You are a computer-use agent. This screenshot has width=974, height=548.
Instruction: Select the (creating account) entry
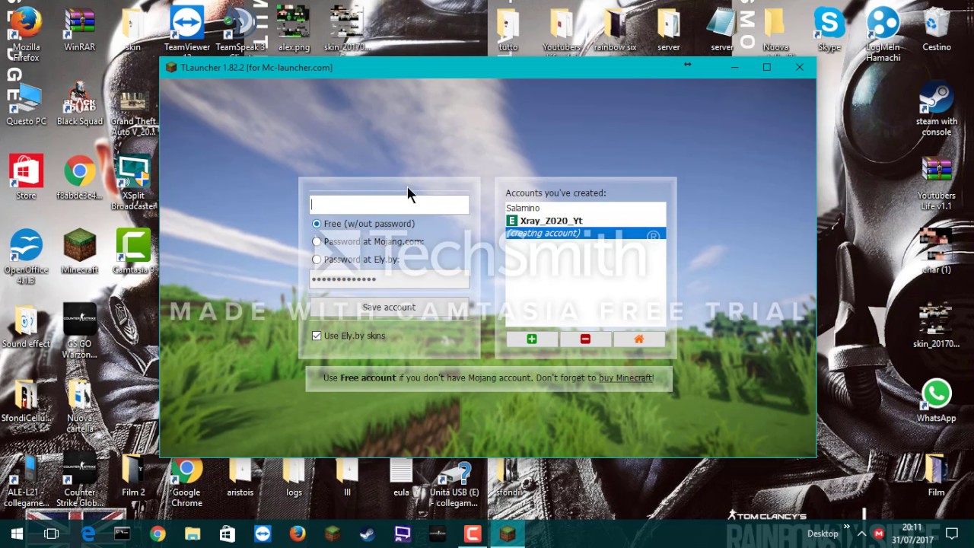585,233
